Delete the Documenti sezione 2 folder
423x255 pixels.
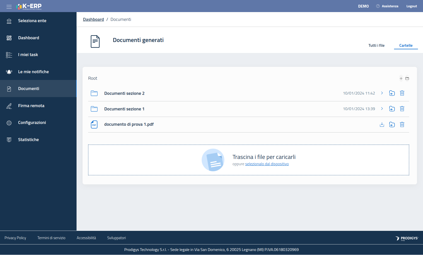click(402, 93)
